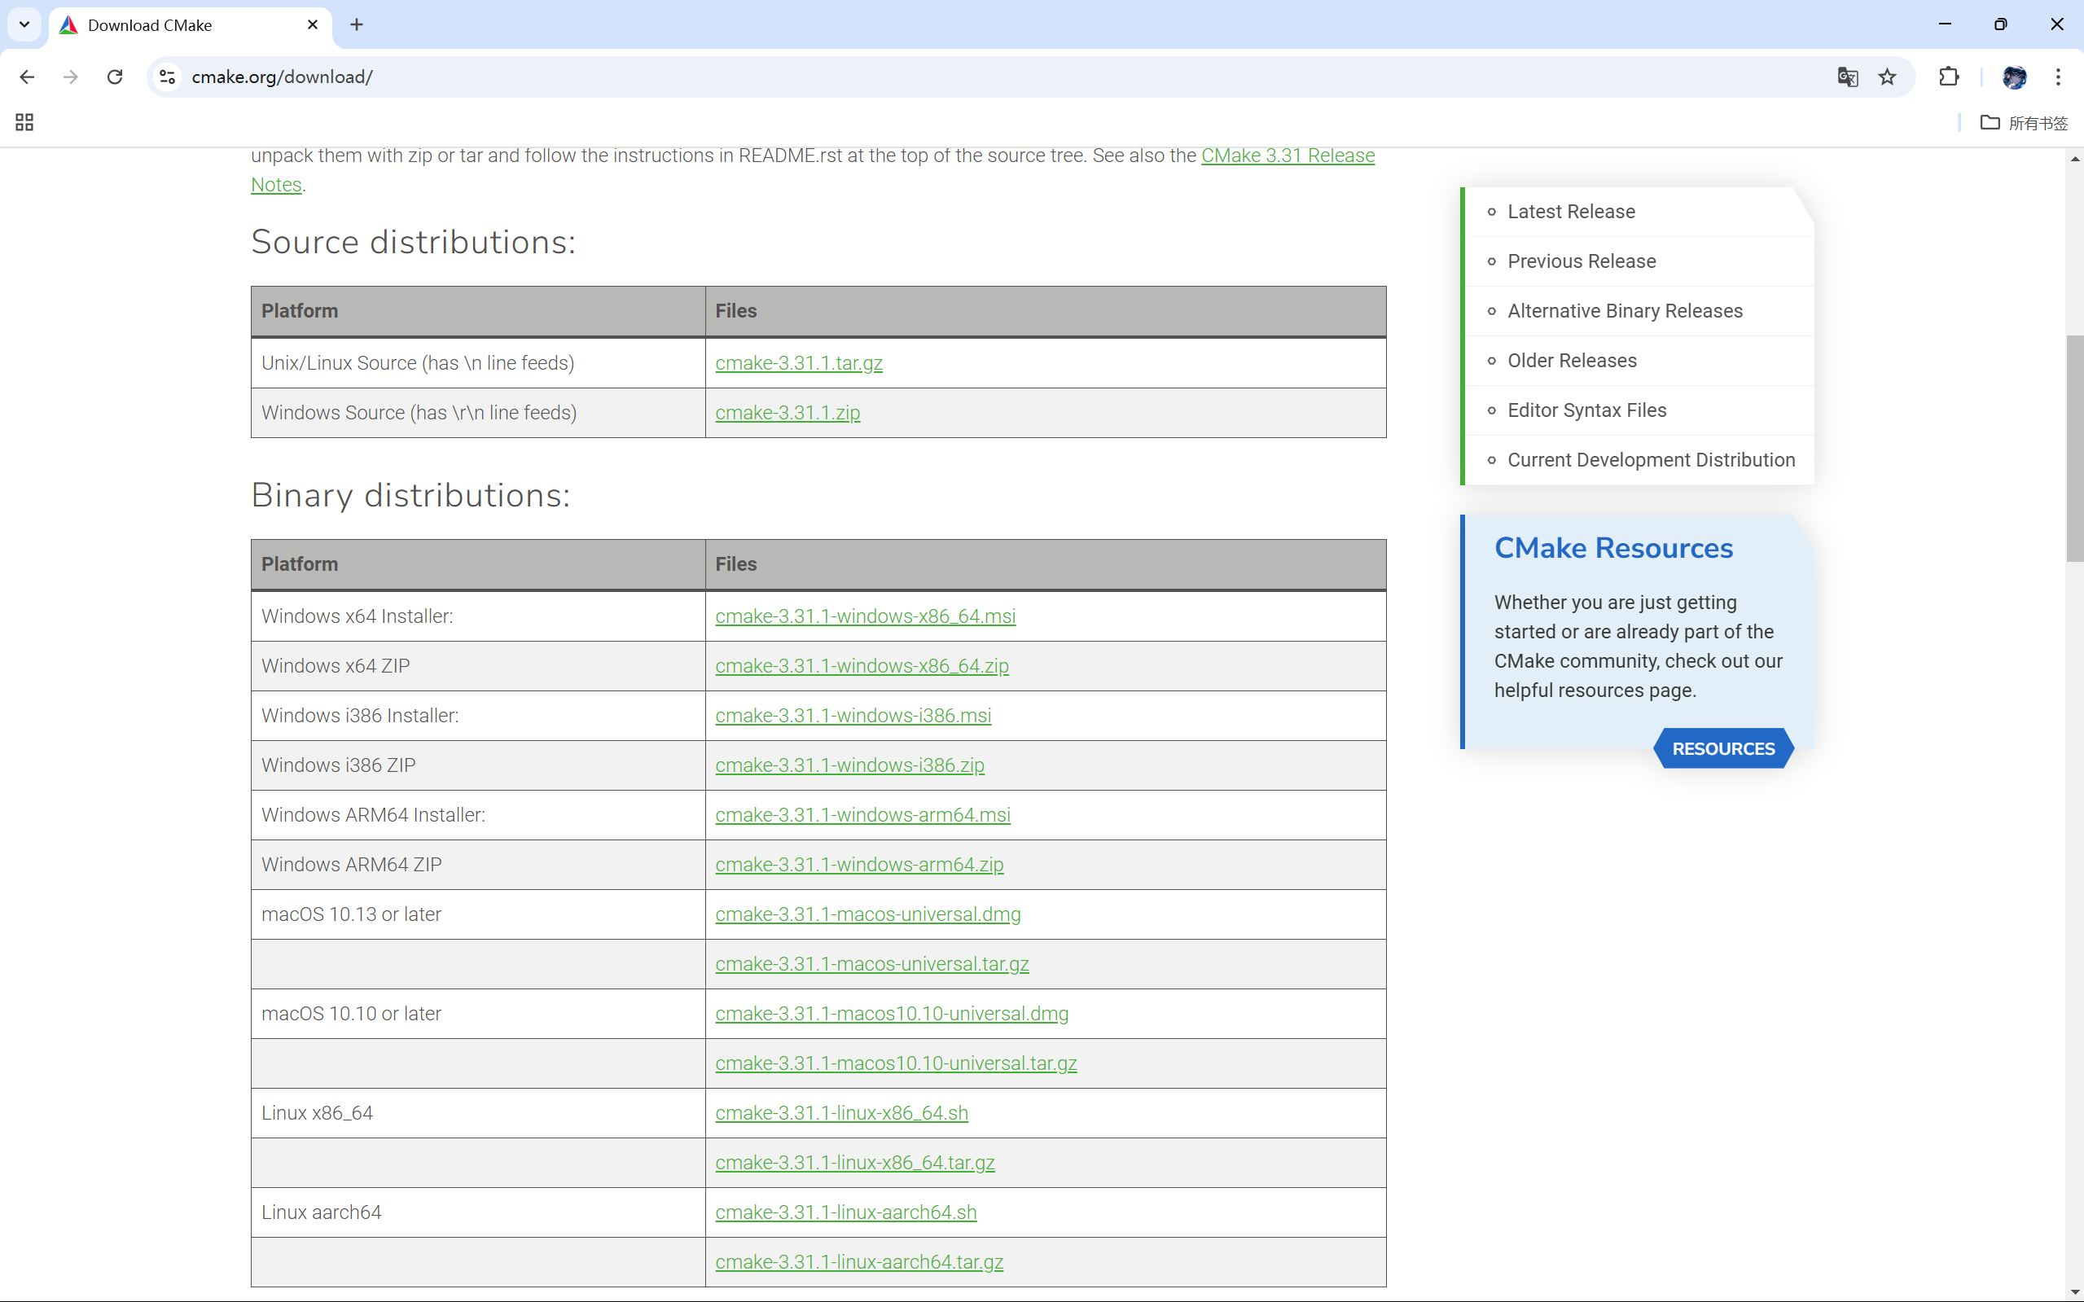2084x1302 pixels.
Task: Click the 'CMake Resources' heading
Action: 1613,548
